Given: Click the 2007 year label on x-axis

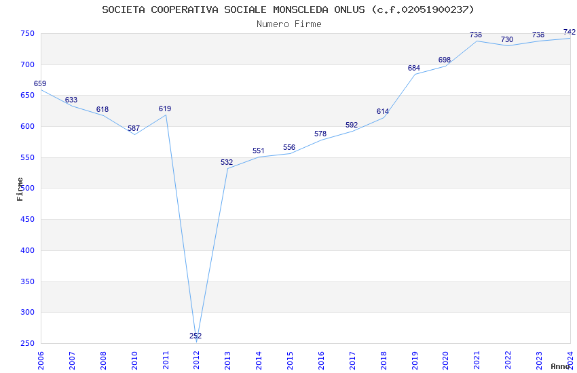Looking at the screenshot, I should [x=72, y=361].
